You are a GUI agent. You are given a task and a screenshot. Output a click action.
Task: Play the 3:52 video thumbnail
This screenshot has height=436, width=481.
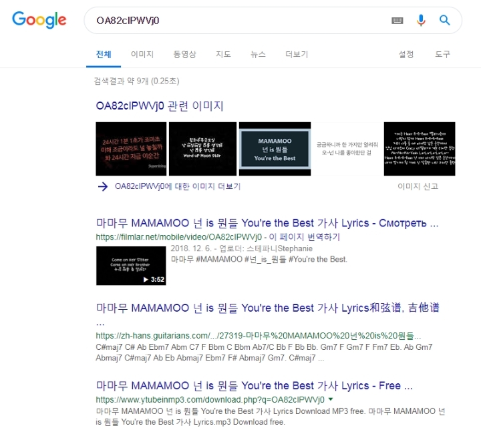tap(131, 266)
